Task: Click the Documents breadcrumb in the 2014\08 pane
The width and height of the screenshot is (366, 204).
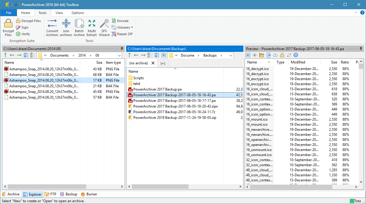Action: coord(59,55)
